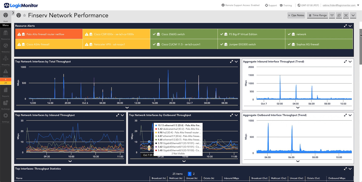Maximize Aggregate Outbound Interface Throughput widget
Viewport: 362px width, 182px height.
345,115
